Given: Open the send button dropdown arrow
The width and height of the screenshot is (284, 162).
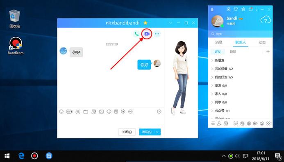Looking at the screenshot, I should 157,132.
